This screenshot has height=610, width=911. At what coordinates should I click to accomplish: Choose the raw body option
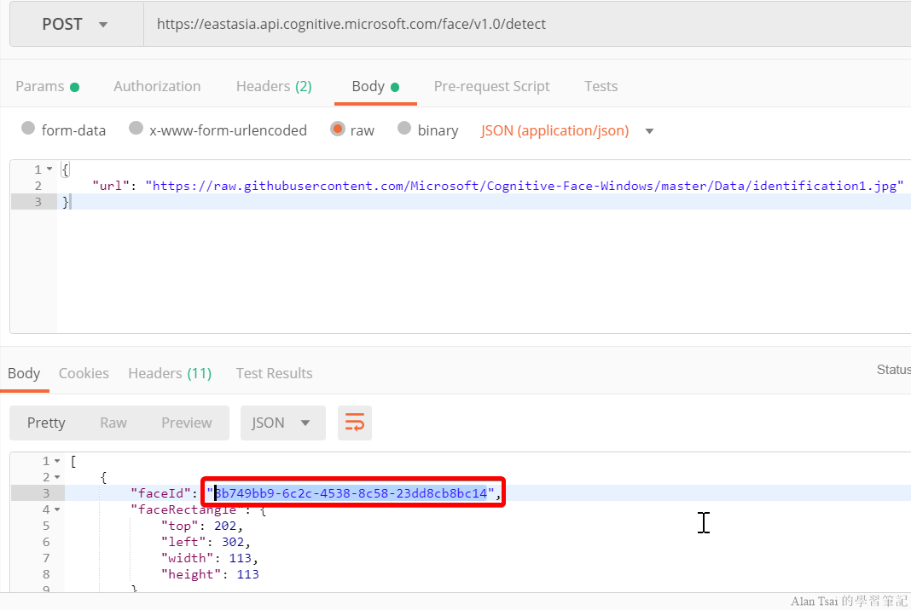coord(338,129)
